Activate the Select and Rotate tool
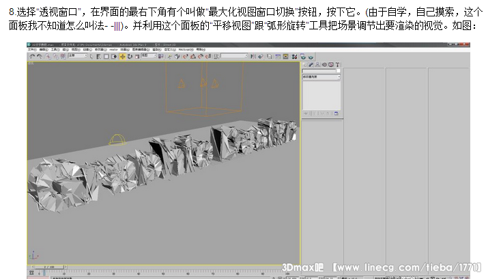Viewport: 501px width, 279px height. 130,56
